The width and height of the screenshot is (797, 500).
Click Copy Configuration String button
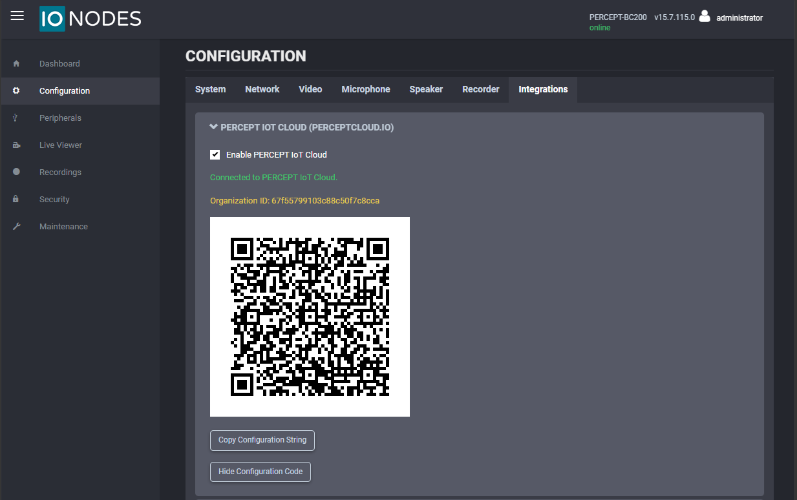tap(262, 440)
